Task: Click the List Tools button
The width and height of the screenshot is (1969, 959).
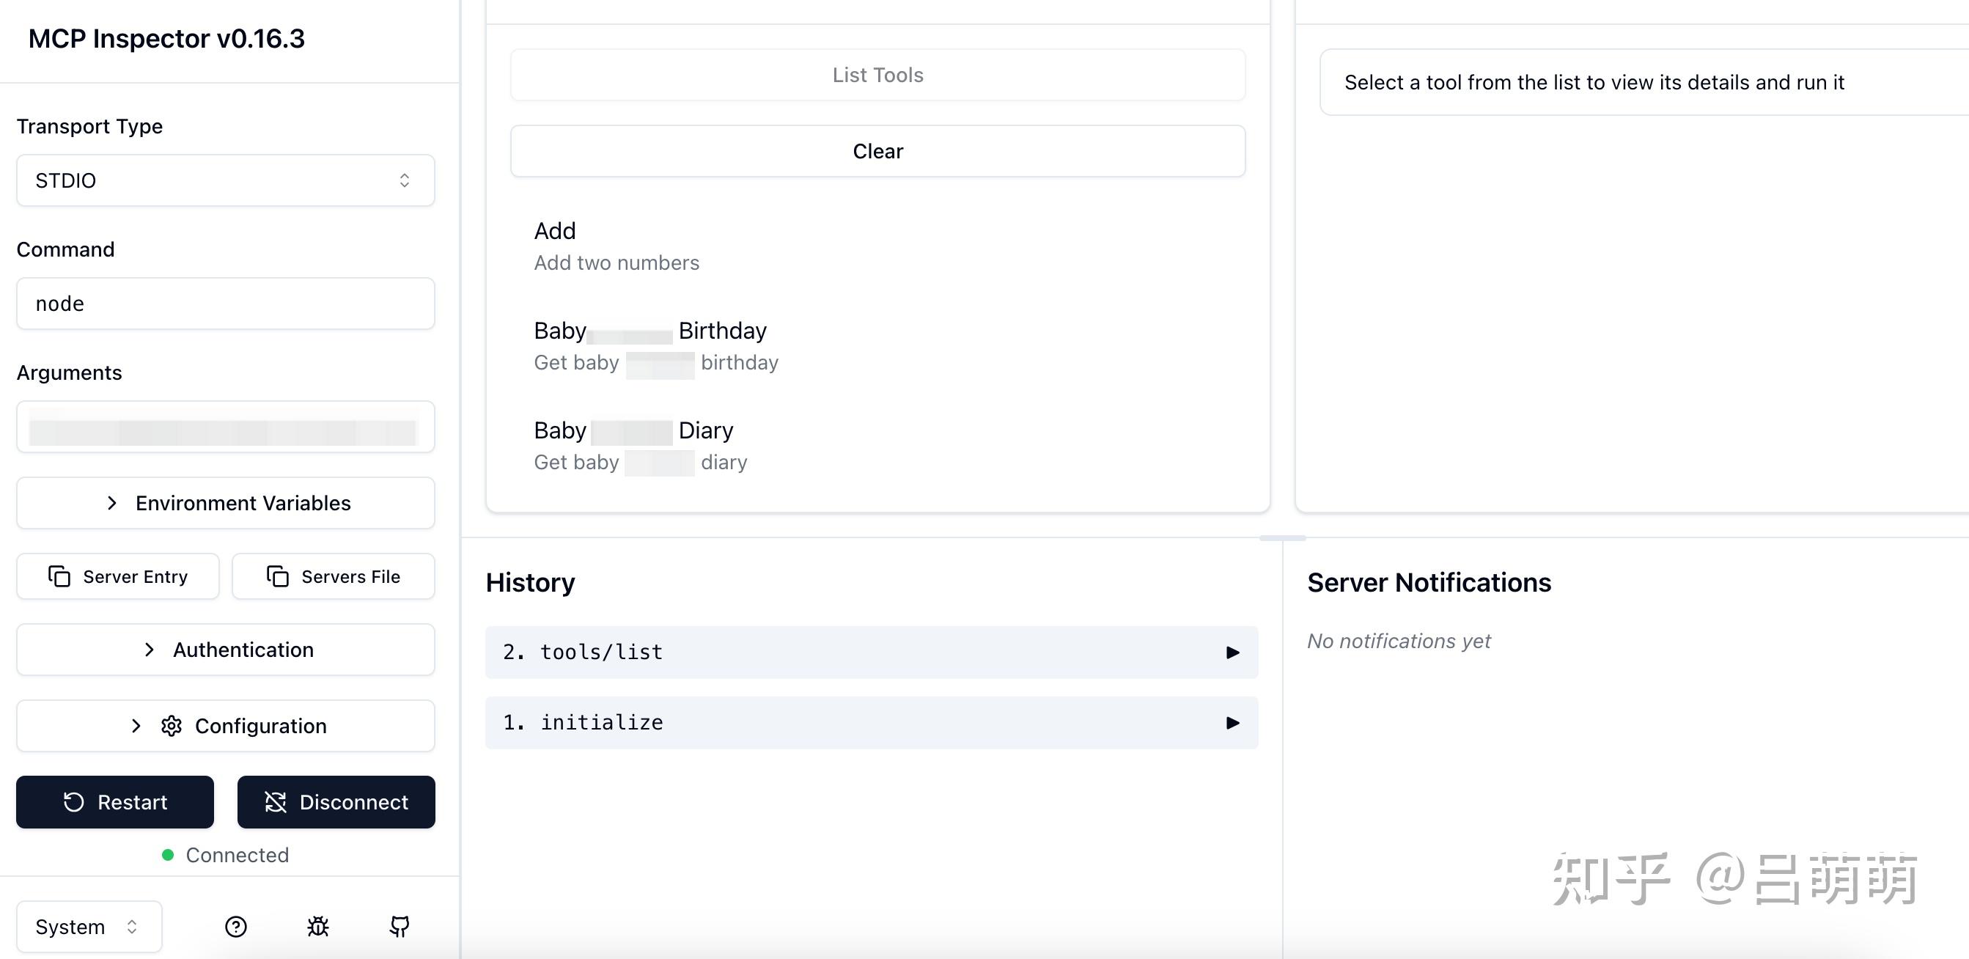Action: tap(877, 75)
